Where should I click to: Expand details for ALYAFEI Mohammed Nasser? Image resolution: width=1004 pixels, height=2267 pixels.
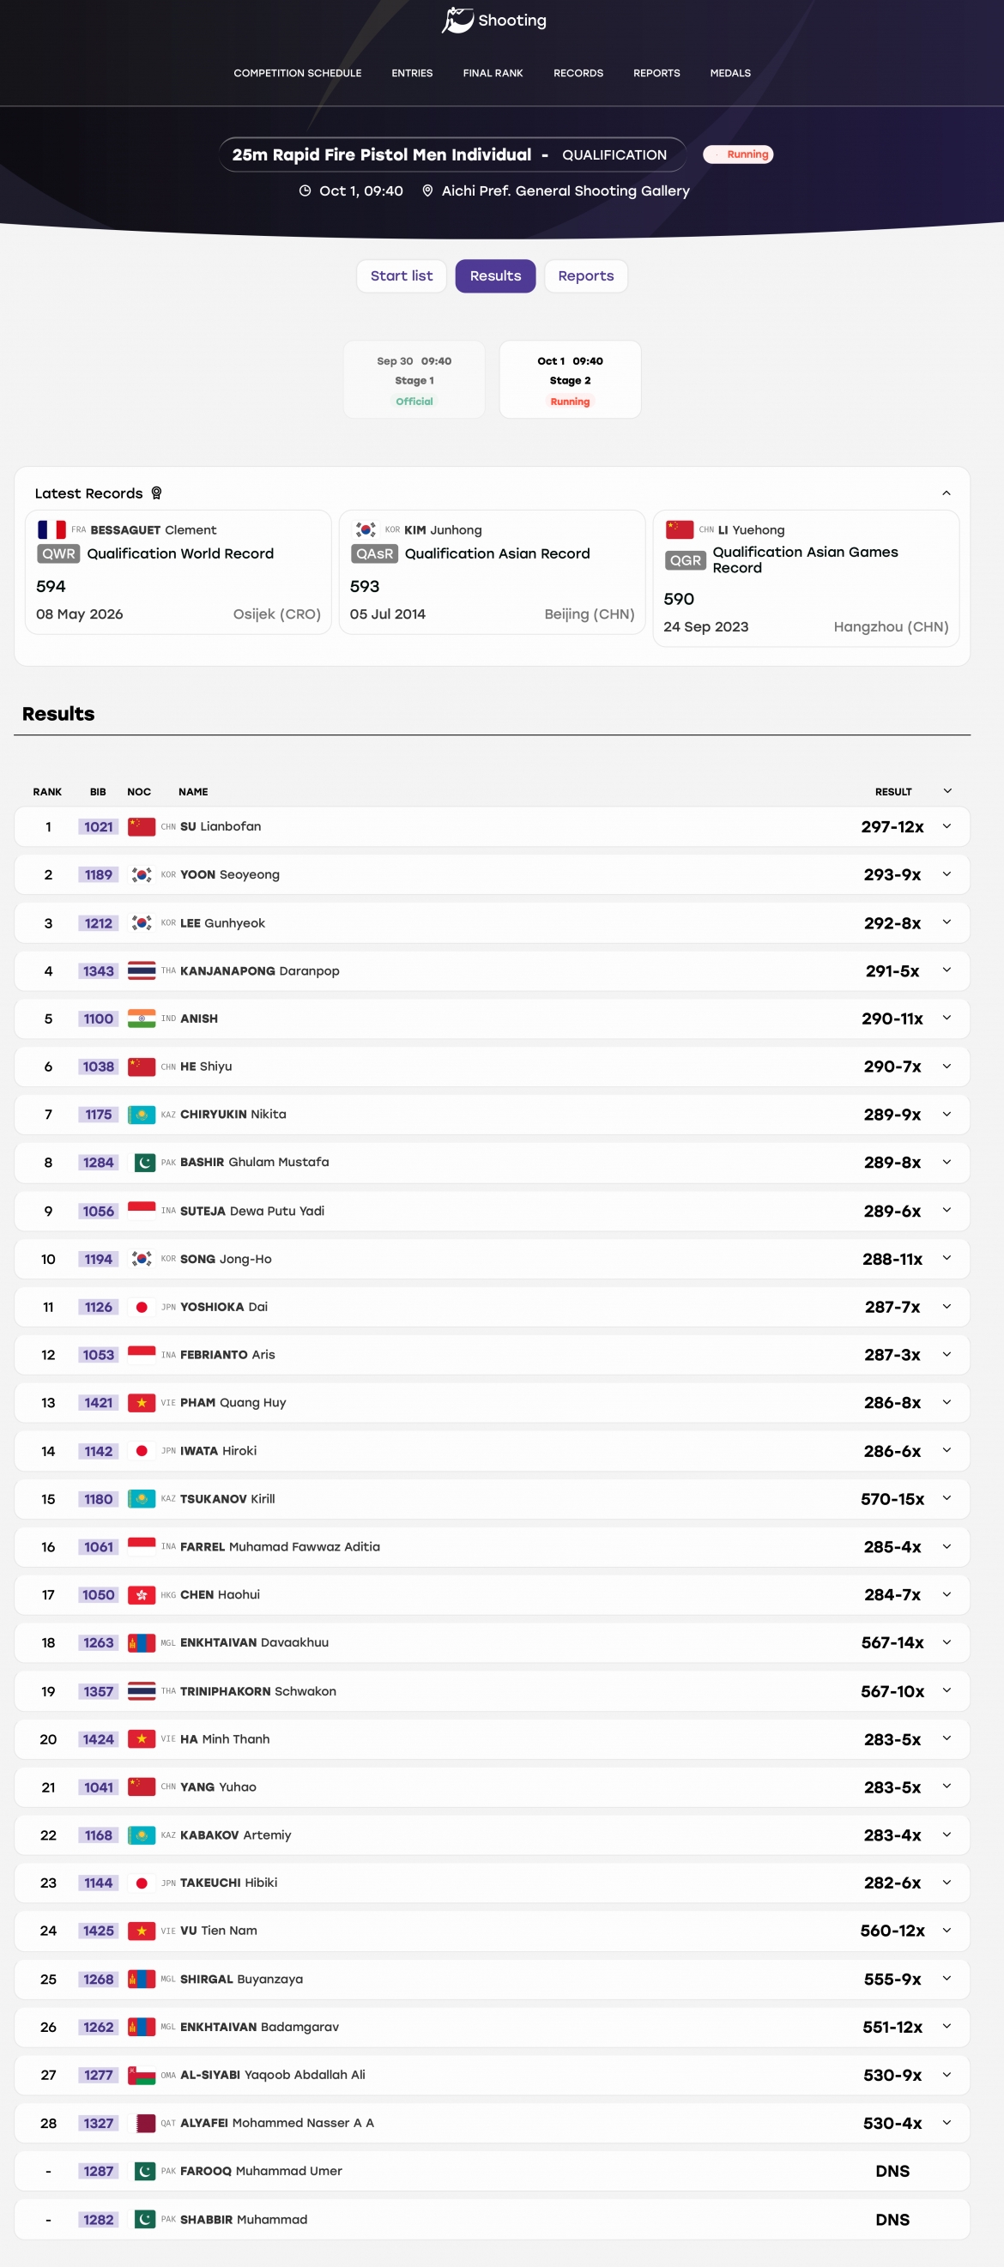pos(947,2123)
